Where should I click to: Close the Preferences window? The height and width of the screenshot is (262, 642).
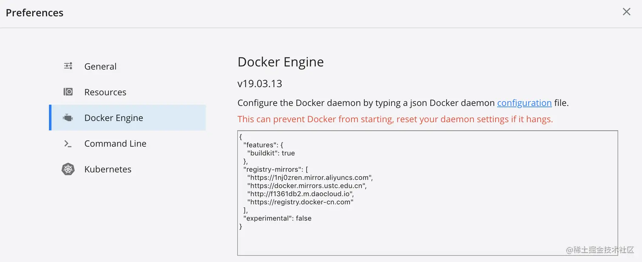point(626,12)
